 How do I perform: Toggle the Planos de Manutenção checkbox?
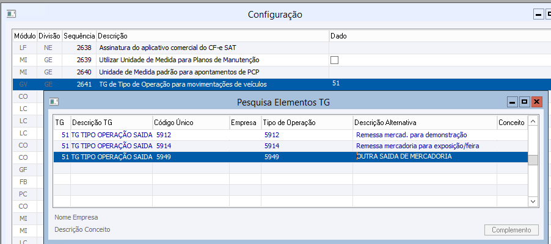(334, 60)
